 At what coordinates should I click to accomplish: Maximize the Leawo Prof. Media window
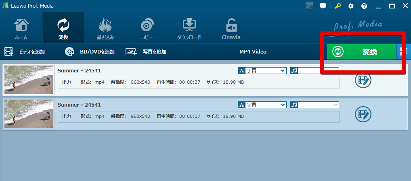pos(392,6)
